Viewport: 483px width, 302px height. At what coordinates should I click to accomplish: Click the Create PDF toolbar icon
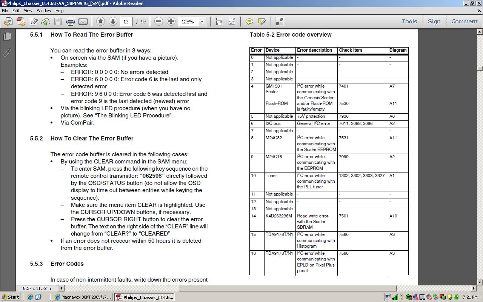click(x=20, y=22)
